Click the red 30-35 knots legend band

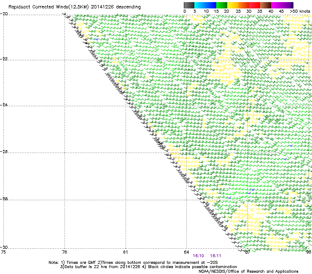pos(255,5)
